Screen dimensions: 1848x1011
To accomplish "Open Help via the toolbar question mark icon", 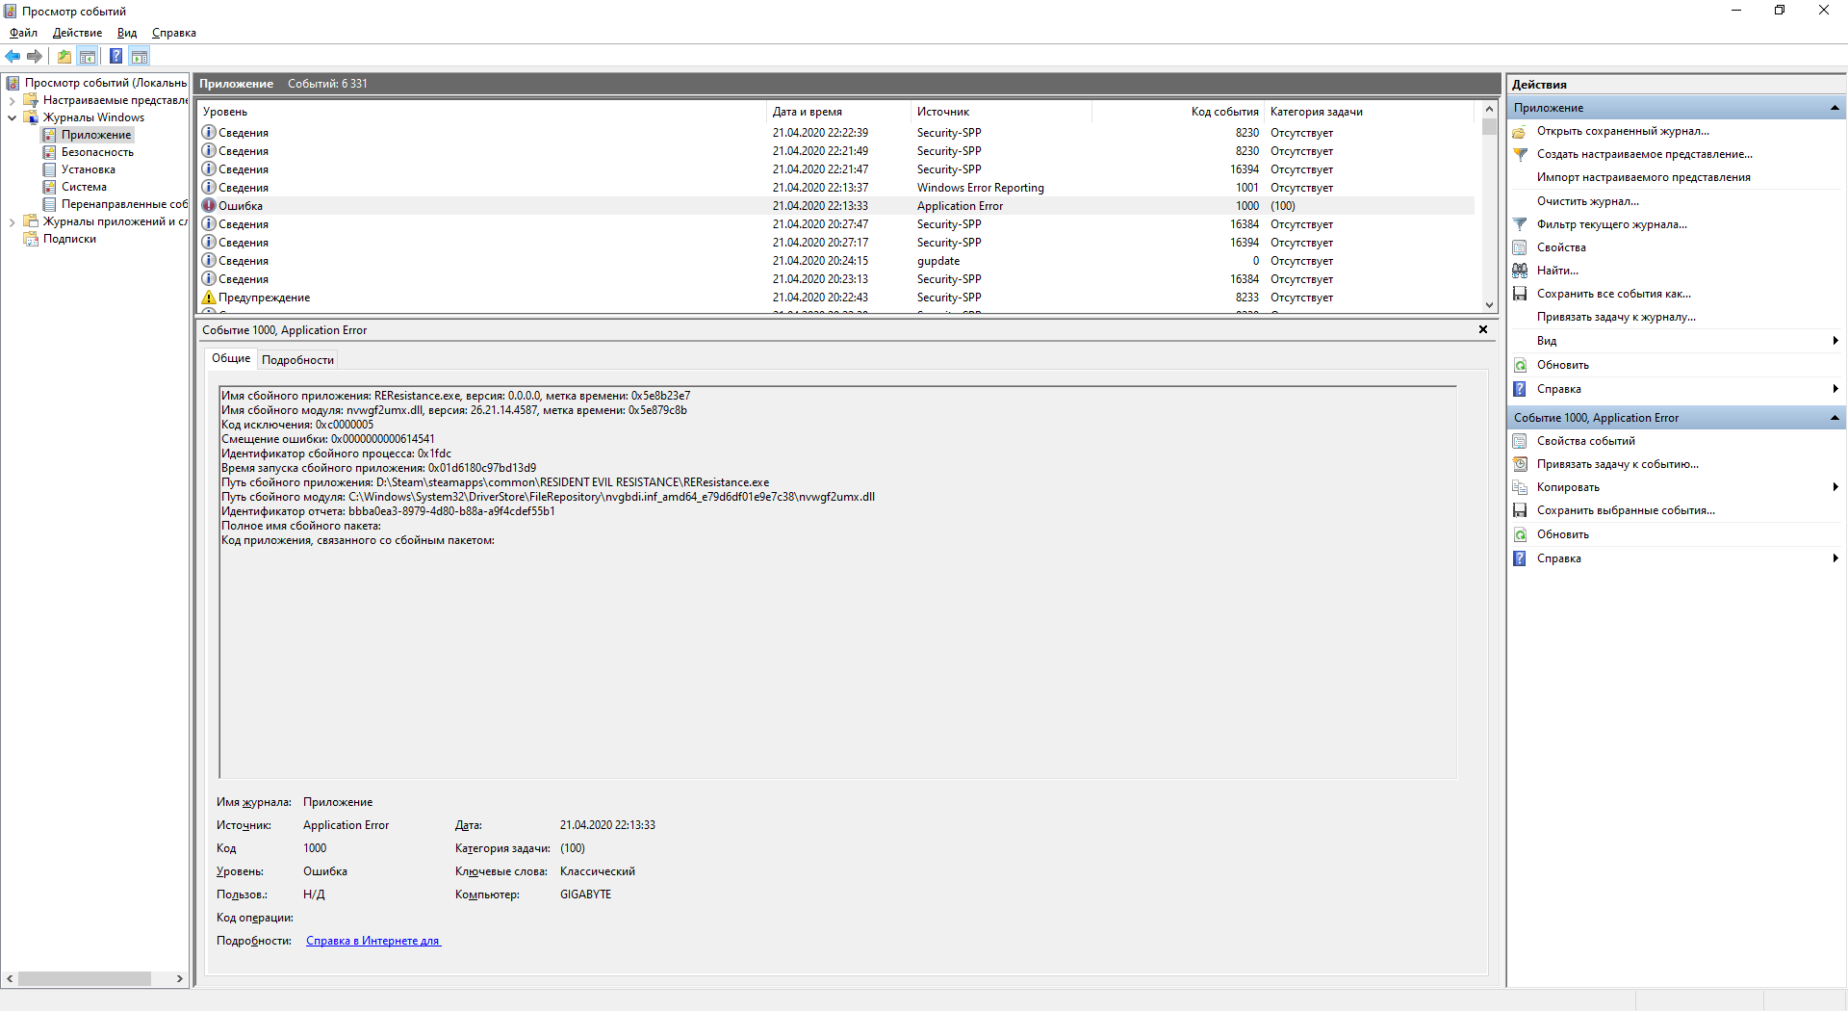I will coord(115,56).
